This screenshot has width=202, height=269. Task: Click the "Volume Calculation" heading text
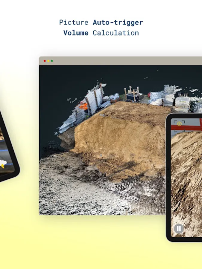pos(101,33)
